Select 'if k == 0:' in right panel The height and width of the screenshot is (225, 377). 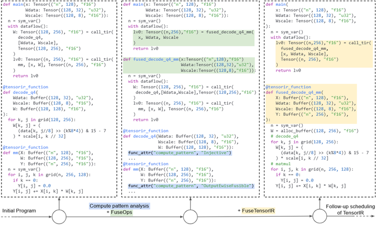[x=288, y=175]
